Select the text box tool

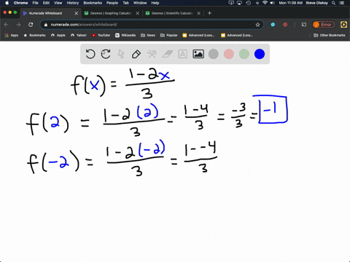(182, 54)
